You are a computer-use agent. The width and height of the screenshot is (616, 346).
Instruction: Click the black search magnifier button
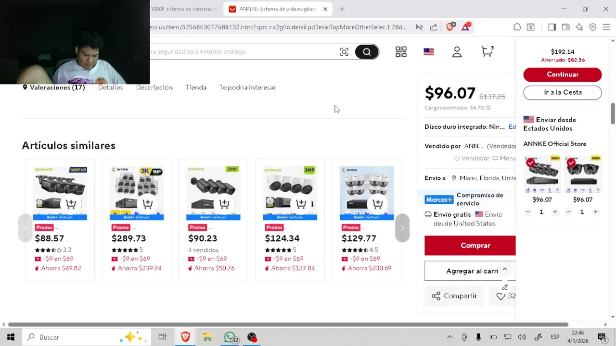(367, 52)
